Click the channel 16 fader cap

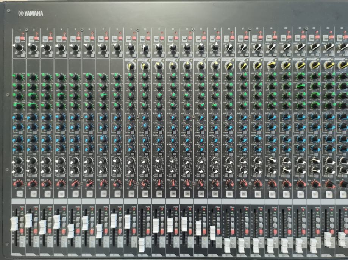[227, 246]
